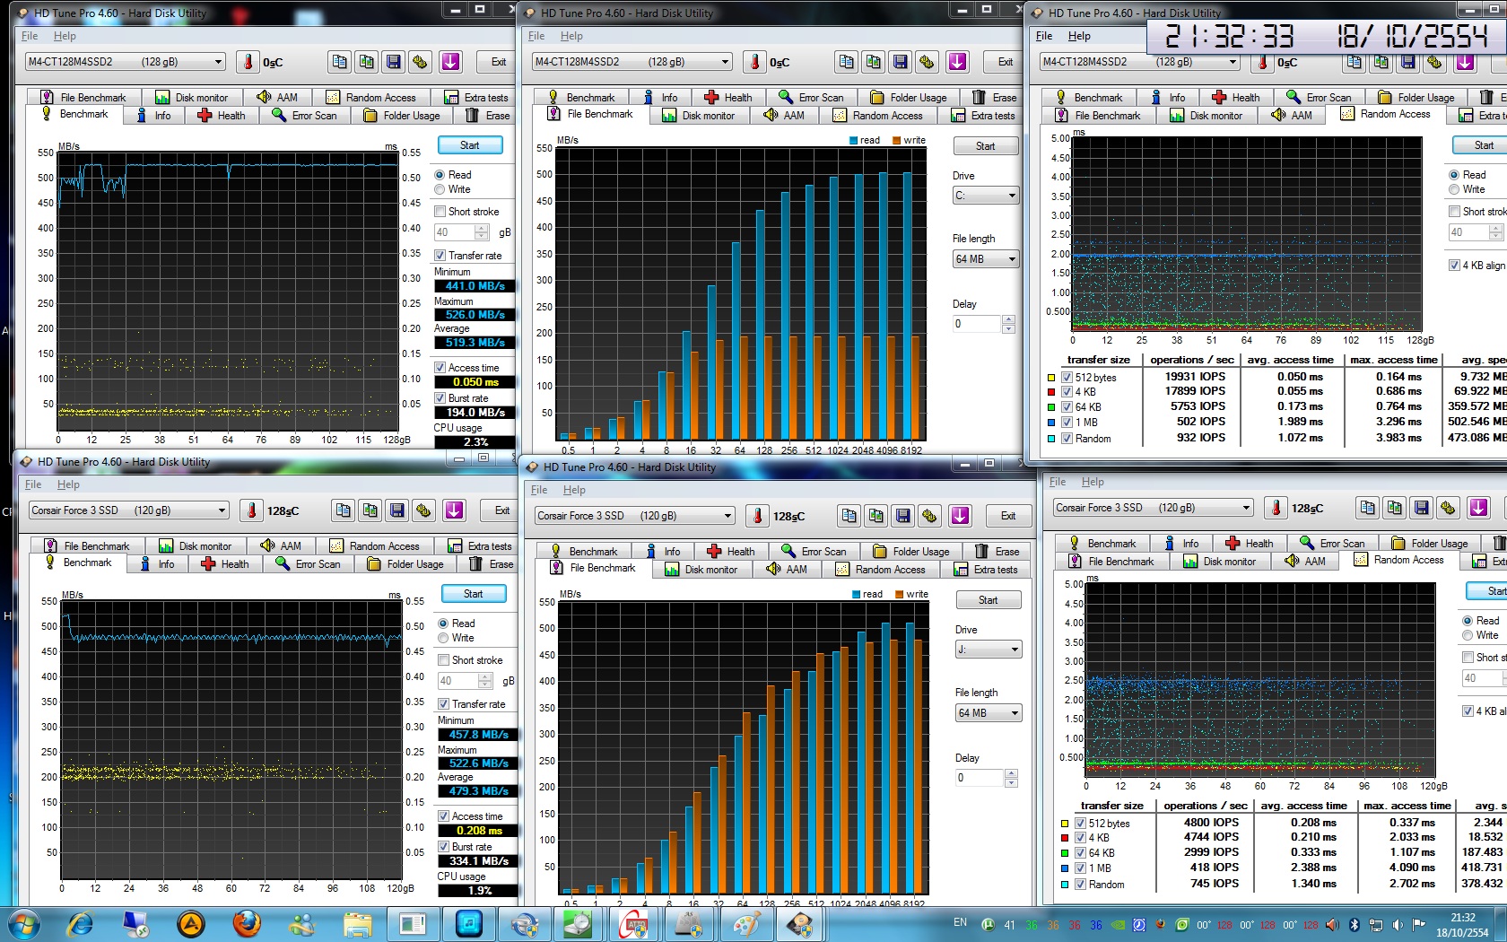Screen dimensions: 1507x942
Task: Open drive selector in Corsair Random Access window
Action: coord(1153,508)
